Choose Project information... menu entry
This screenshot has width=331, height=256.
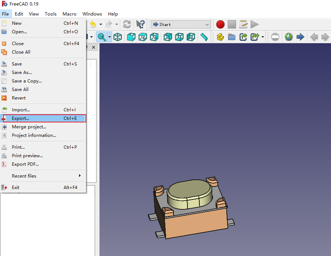[x=43, y=135]
